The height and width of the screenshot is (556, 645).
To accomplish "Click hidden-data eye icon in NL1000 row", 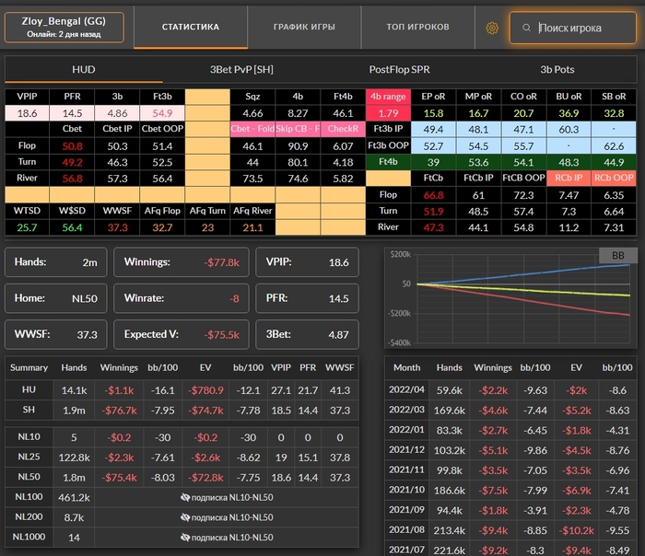I will click(x=186, y=537).
